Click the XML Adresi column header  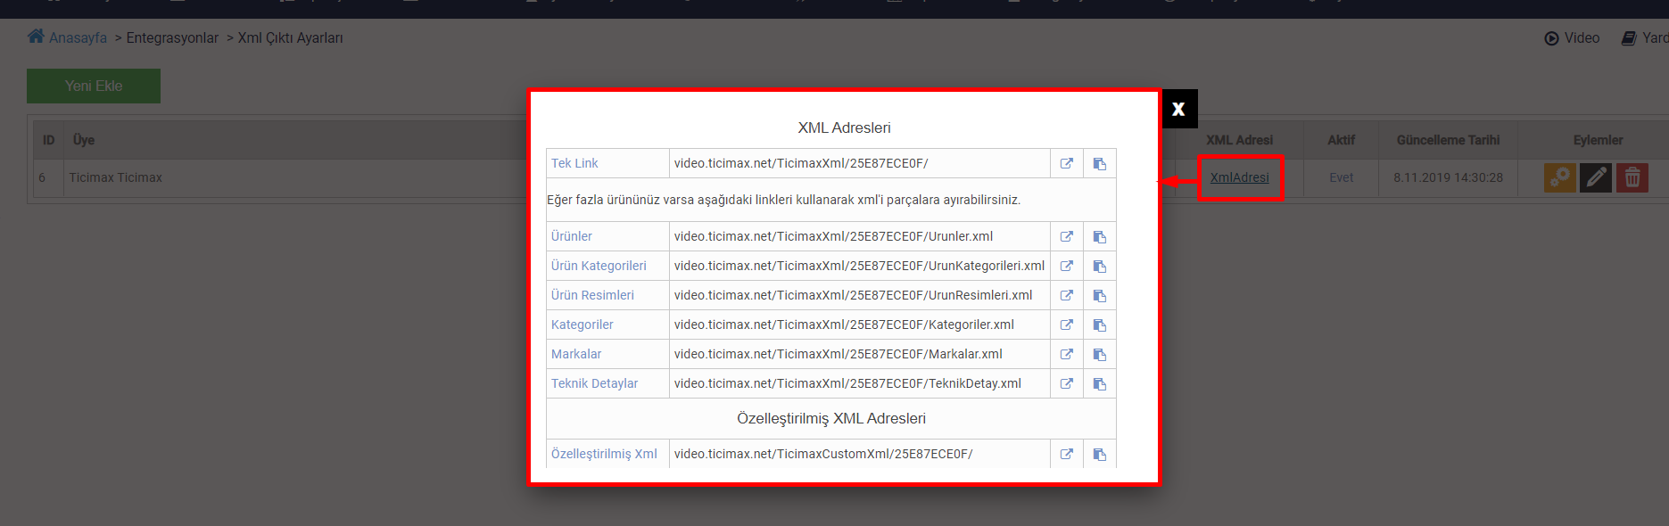(x=1239, y=140)
